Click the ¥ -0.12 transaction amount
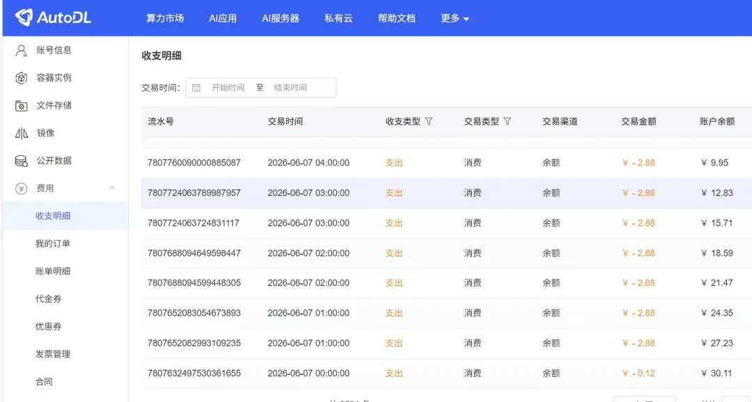The height and width of the screenshot is (402, 752). [639, 373]
